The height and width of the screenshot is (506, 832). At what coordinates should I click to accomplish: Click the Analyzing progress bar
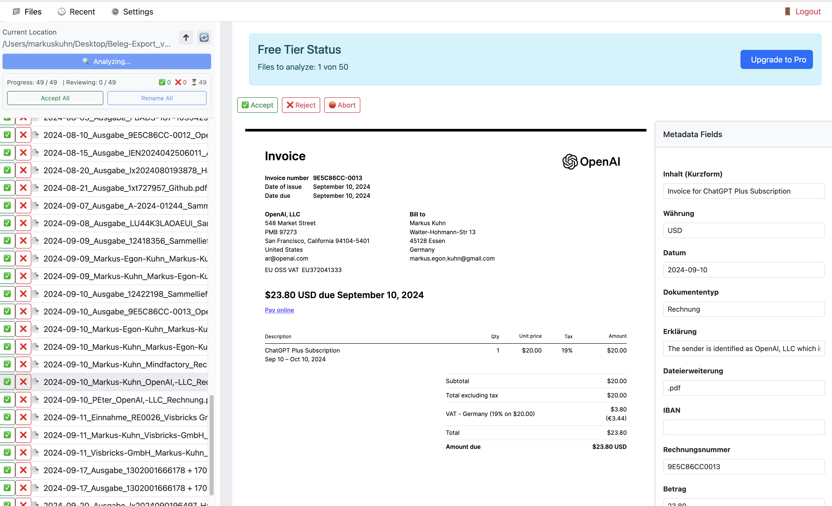[106, 61]
